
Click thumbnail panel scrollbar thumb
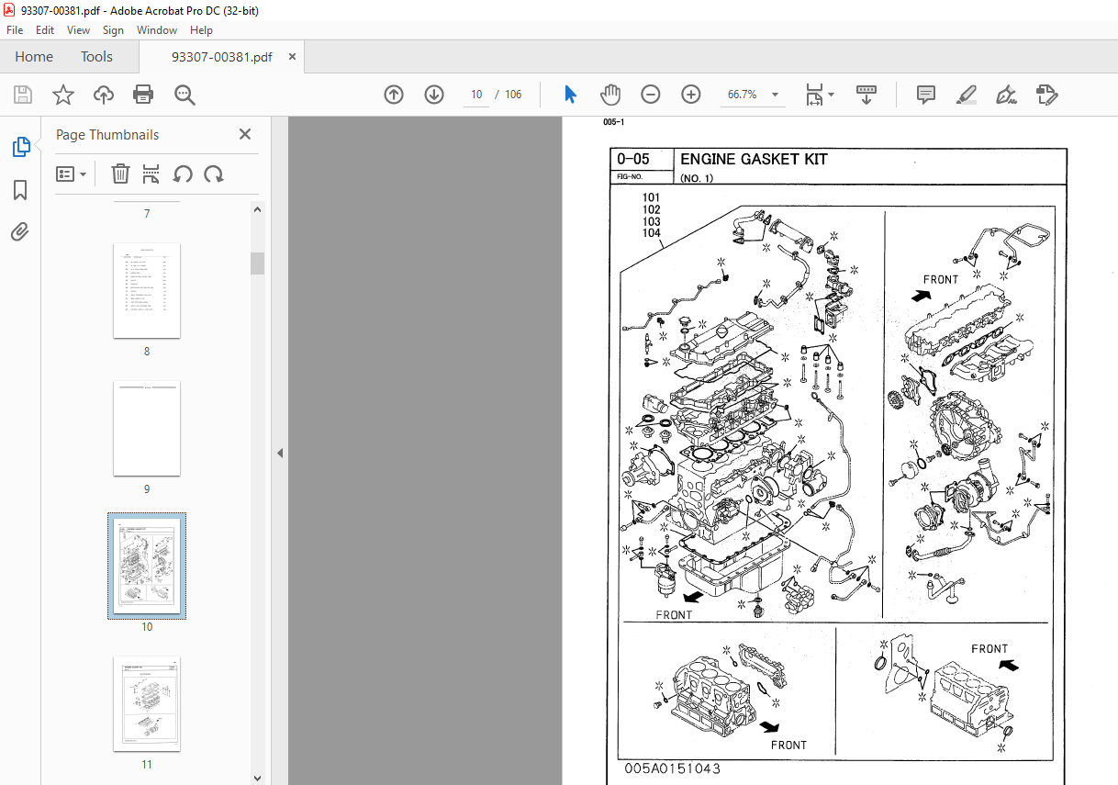[257, 263]
